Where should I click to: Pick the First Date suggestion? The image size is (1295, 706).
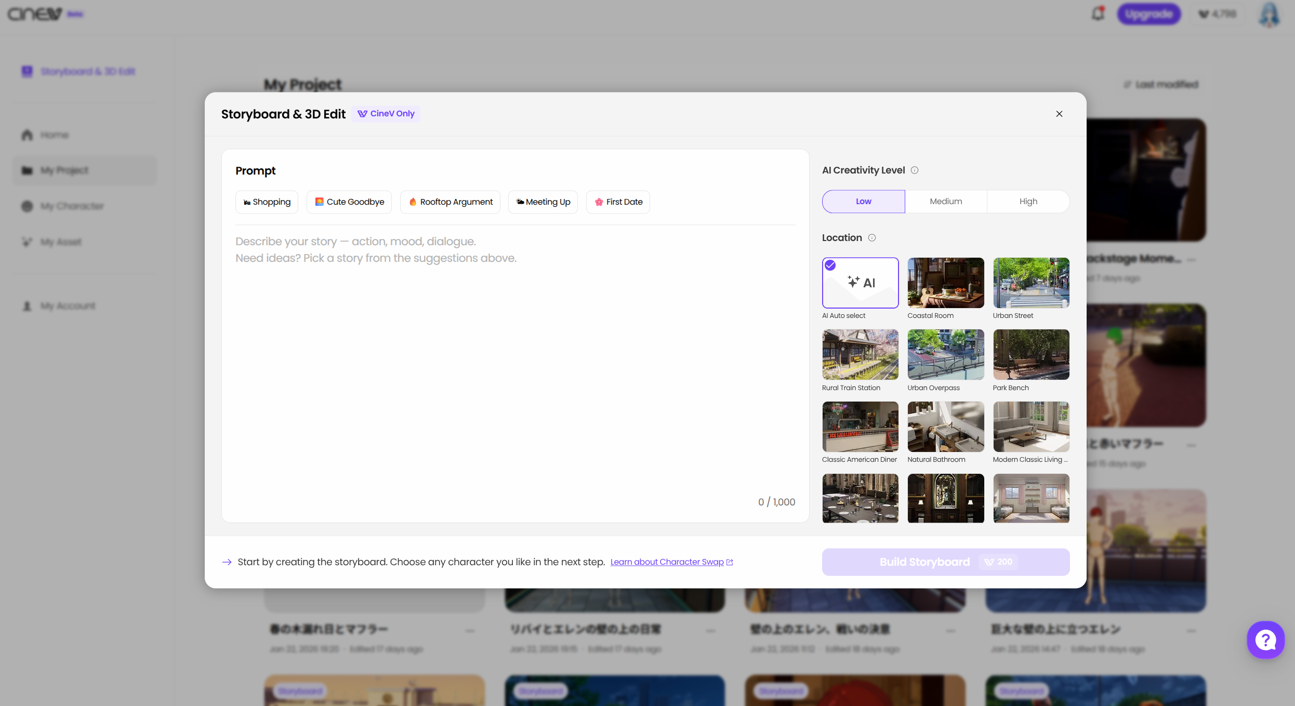[618, 202]
